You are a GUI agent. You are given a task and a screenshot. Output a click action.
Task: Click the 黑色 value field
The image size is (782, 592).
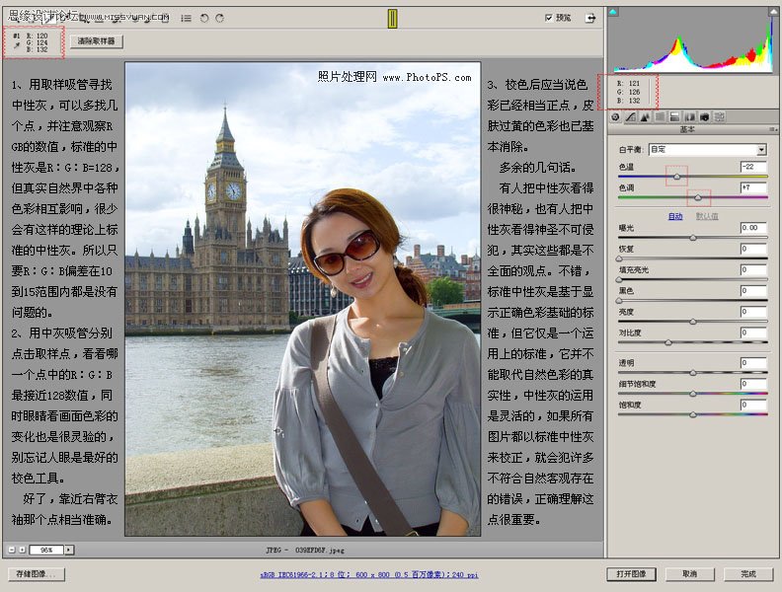[x=753, y=290]
